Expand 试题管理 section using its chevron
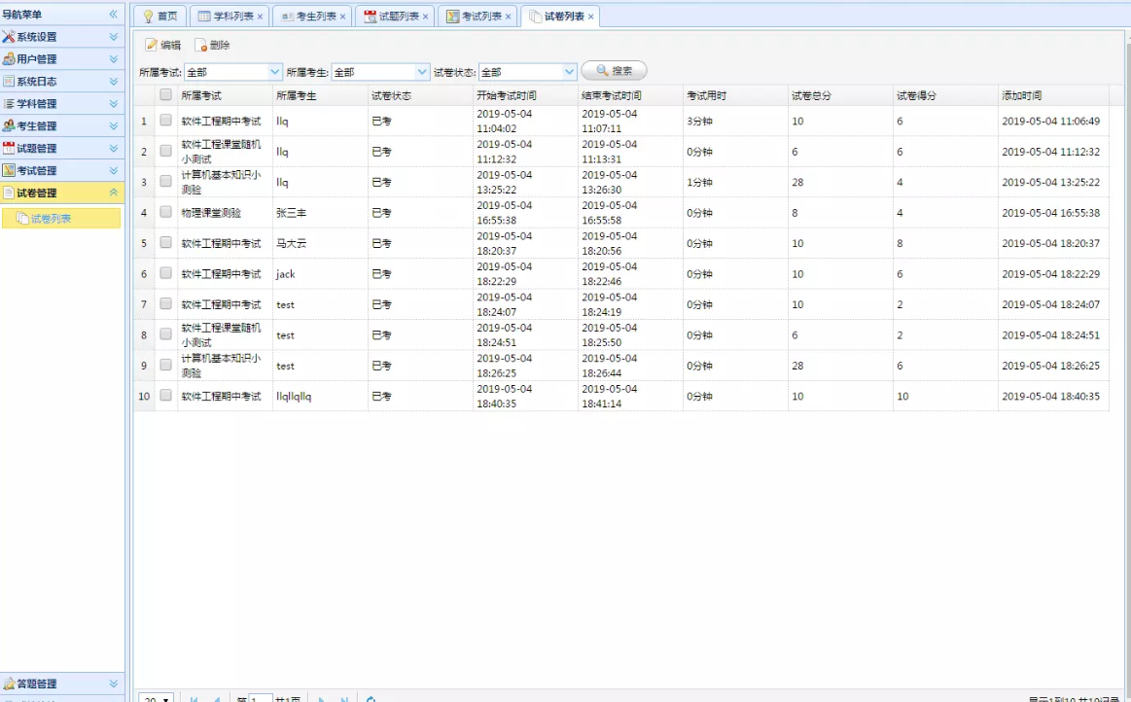Image resolution: width=1131 pixels, height=702 pixels. click(113, 149)
